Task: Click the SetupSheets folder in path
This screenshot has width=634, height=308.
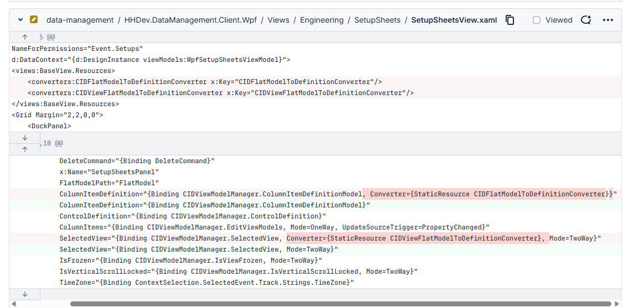Action: pos(377,20)
